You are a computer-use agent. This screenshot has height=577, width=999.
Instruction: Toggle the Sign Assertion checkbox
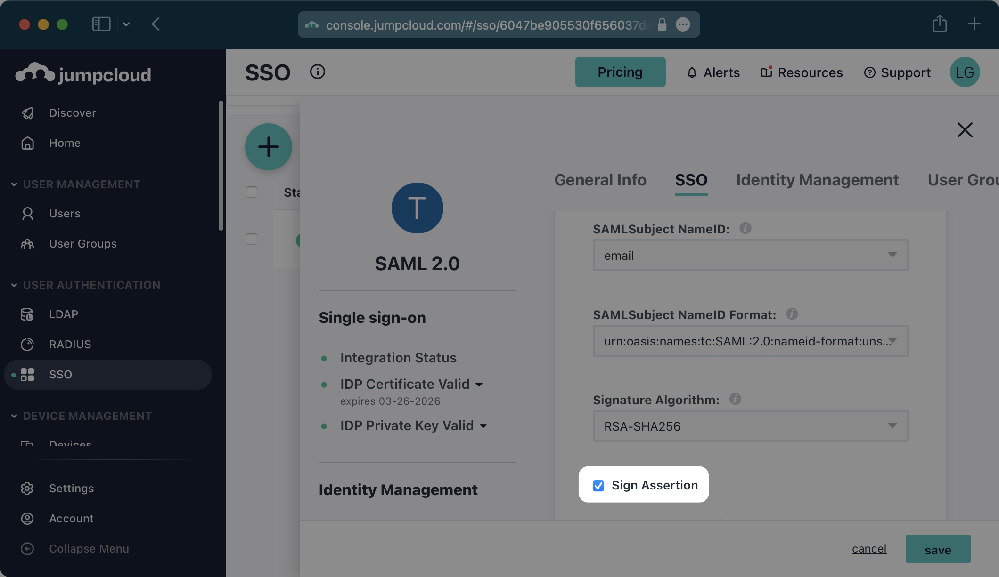point(598,486)
